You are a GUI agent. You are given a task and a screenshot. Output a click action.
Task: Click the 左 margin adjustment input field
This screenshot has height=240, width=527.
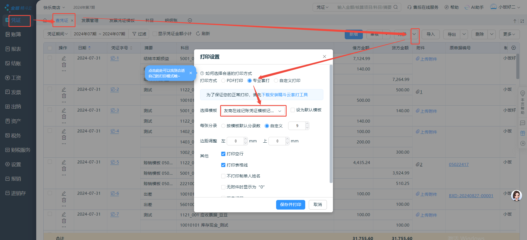pos(236,141)
